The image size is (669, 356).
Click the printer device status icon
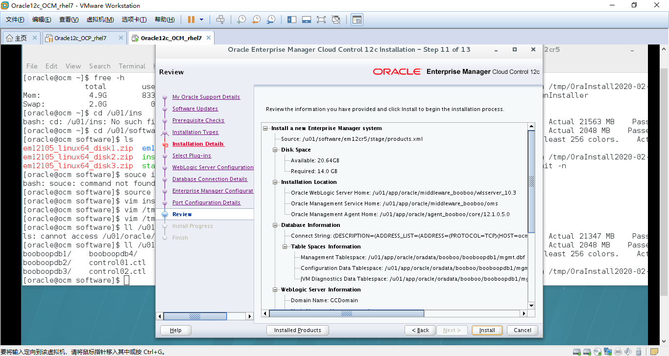(618, 352)
